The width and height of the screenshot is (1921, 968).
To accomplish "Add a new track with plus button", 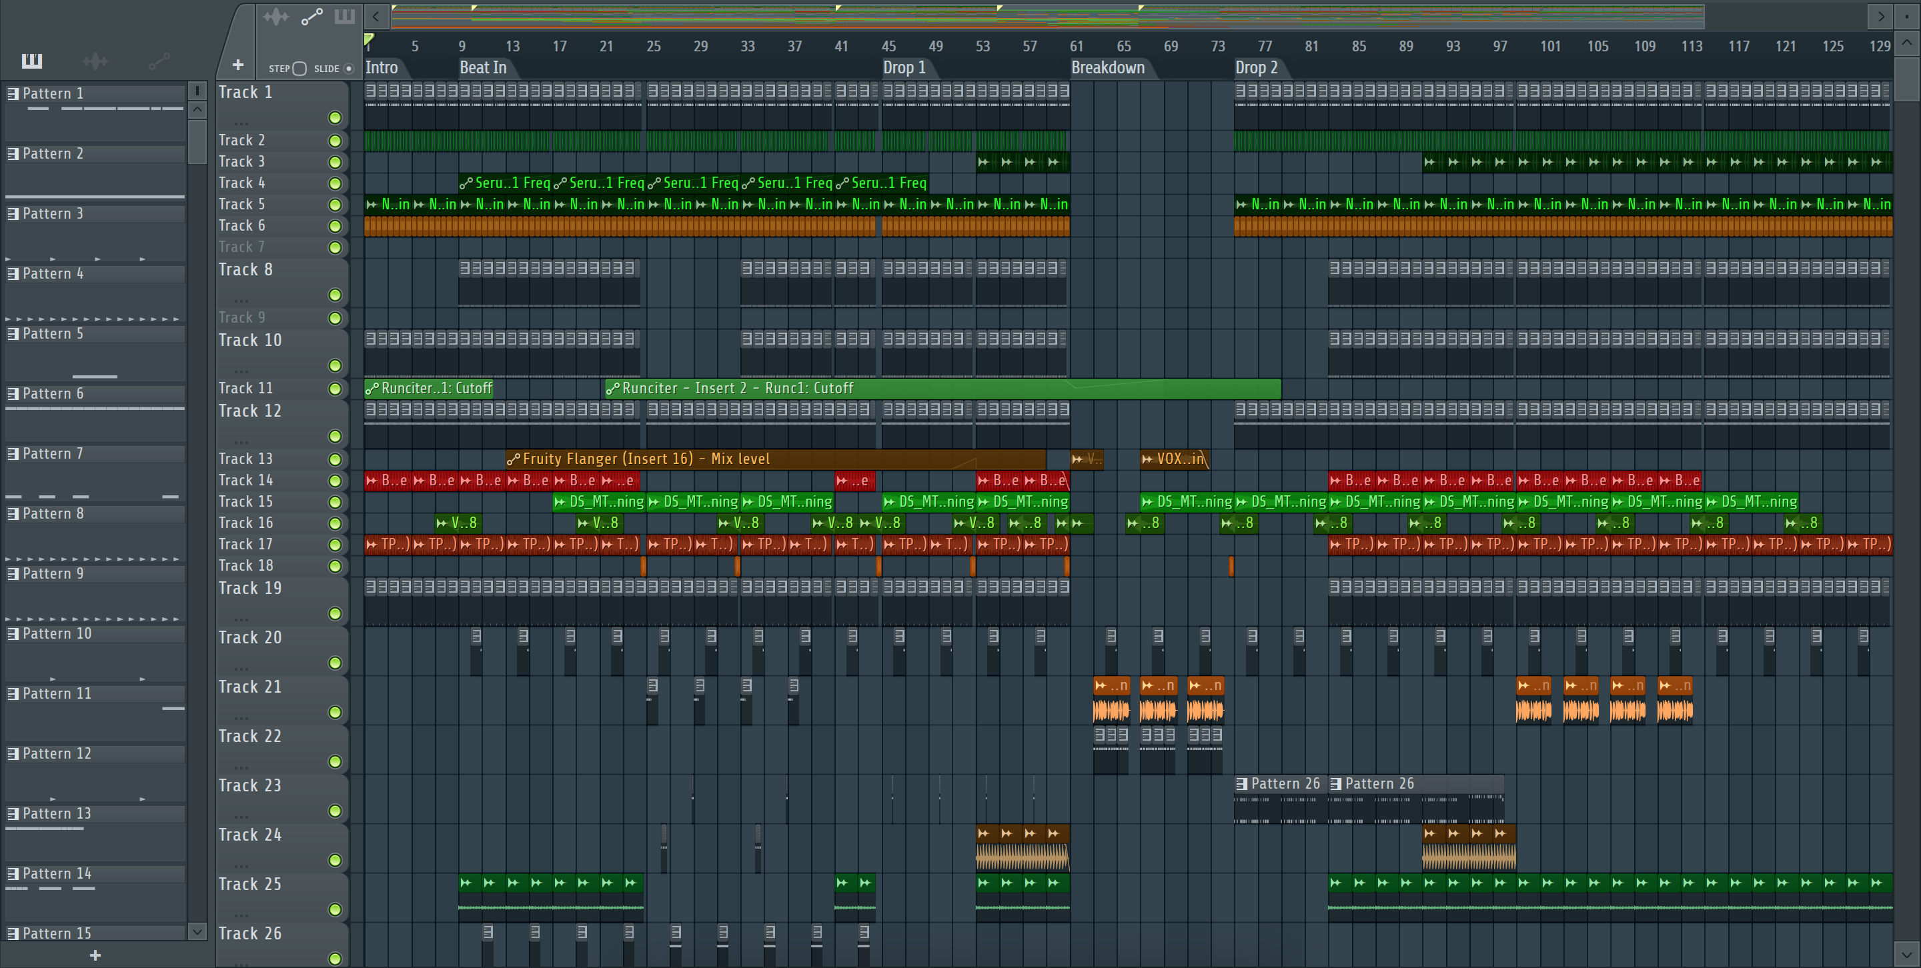I will (x=238, y=65).
